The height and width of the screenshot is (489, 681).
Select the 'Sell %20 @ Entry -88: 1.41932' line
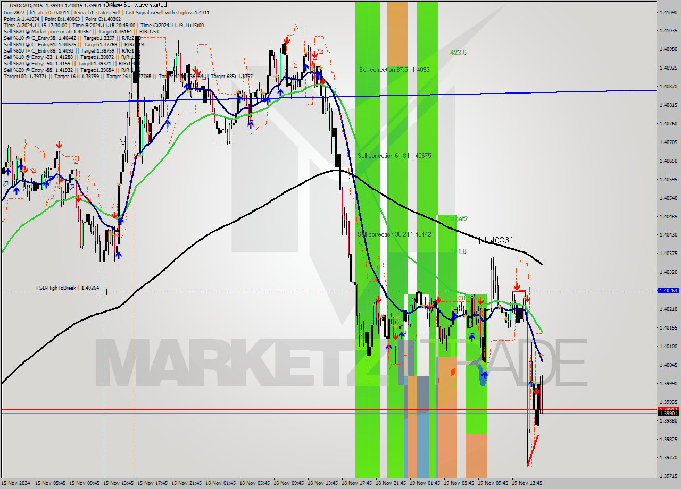pyautogui.click(x=72, y=70)
